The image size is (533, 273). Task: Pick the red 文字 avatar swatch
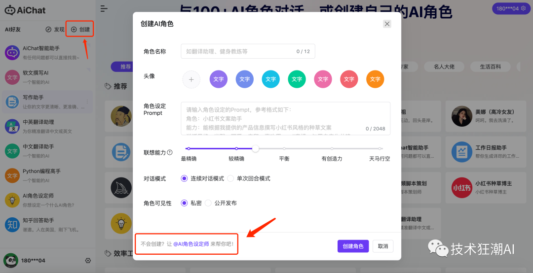349,79
